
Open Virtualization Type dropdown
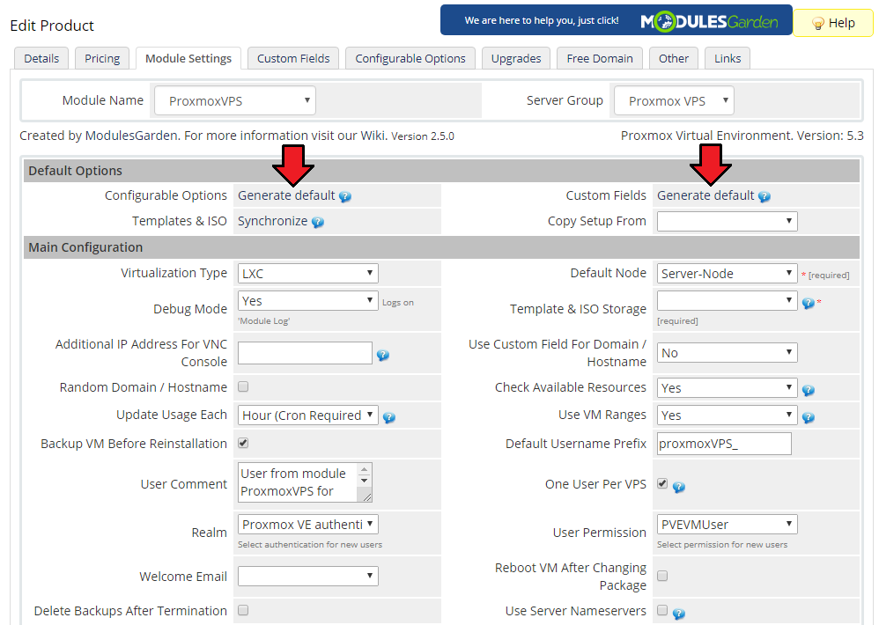(x=307, y=273)
